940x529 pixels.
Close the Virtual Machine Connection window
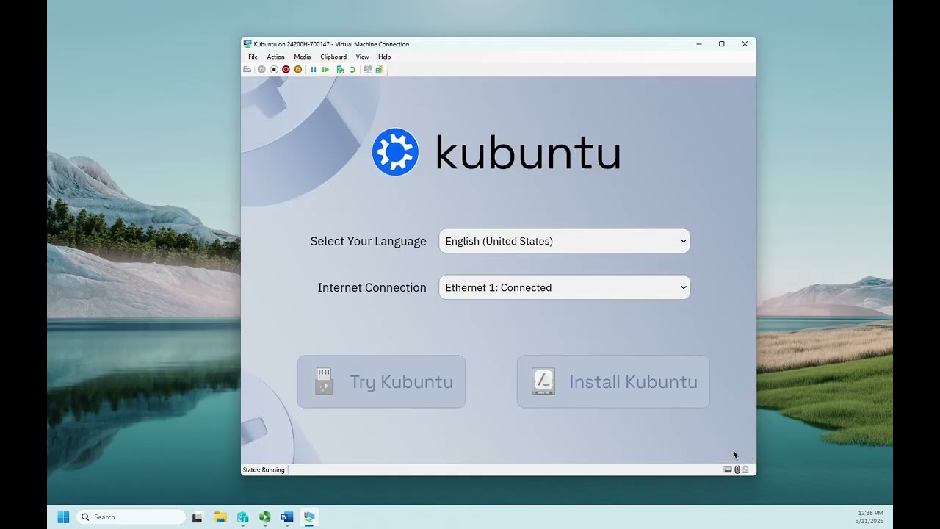(x=745, y=44)
